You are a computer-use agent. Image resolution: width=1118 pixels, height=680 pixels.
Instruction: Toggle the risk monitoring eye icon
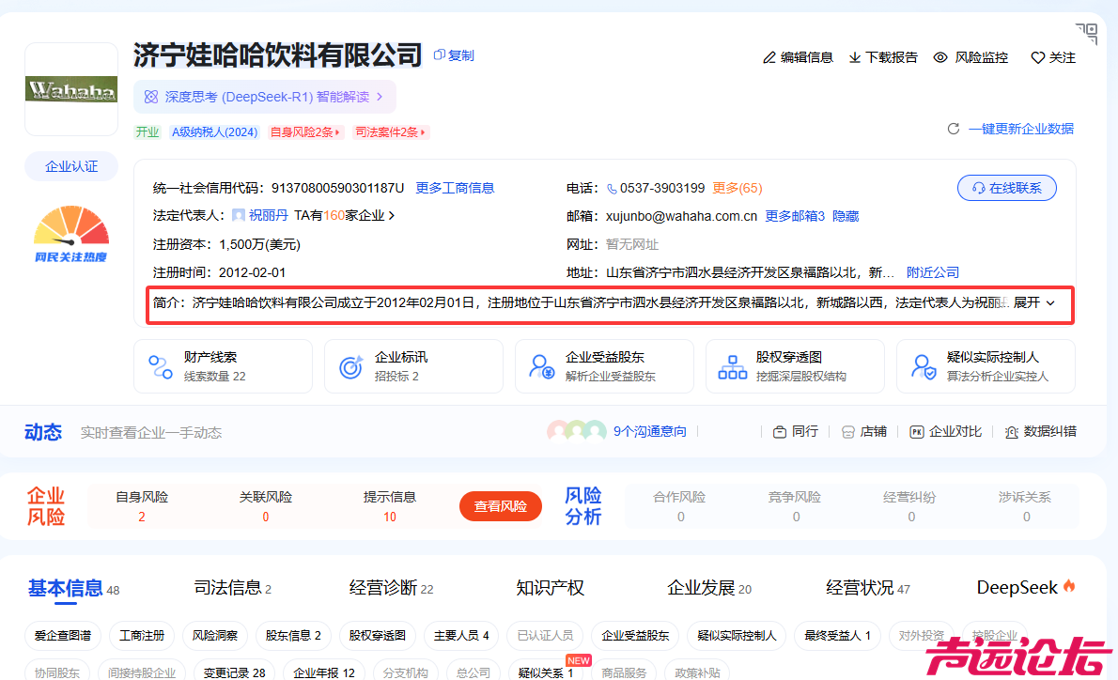point(940,57)
